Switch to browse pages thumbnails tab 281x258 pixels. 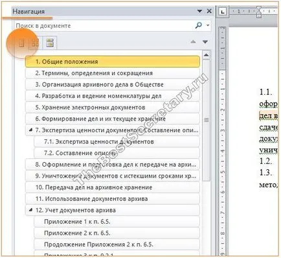pos(35,43)
